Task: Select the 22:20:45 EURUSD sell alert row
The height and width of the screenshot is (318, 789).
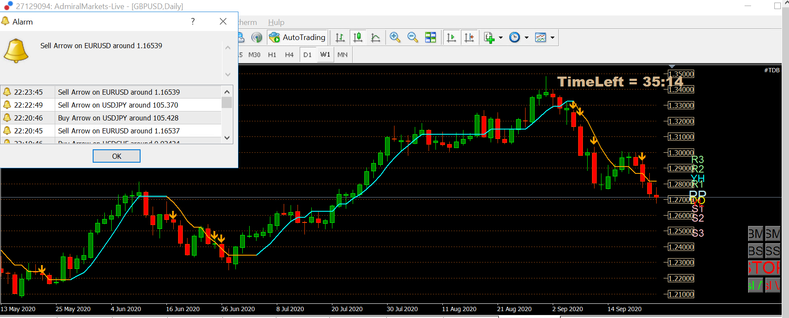Action: pos(111,131)
